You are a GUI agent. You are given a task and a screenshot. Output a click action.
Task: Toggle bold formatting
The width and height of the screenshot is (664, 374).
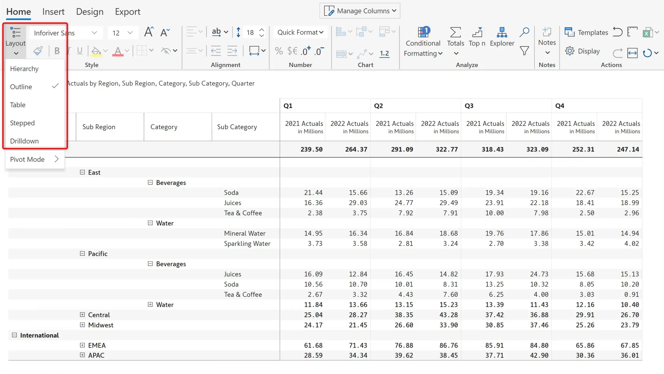pyautogui.click(x=57, y=51)
